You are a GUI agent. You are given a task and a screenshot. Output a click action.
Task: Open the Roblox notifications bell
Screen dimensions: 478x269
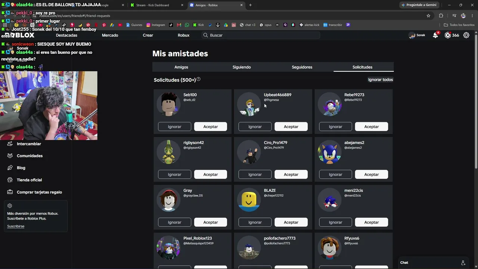[x=435, y=35]
